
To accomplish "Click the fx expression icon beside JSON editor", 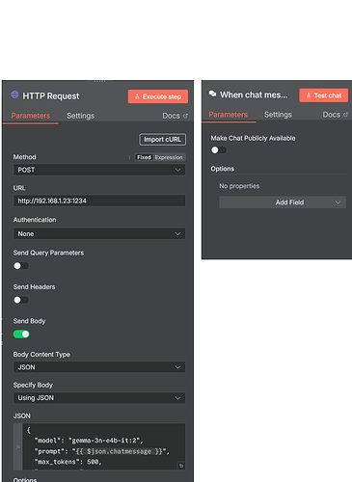I will click(x=18, y=447).
